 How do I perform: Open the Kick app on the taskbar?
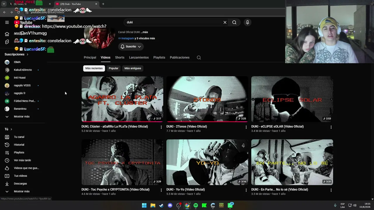(x=204, y=205)
